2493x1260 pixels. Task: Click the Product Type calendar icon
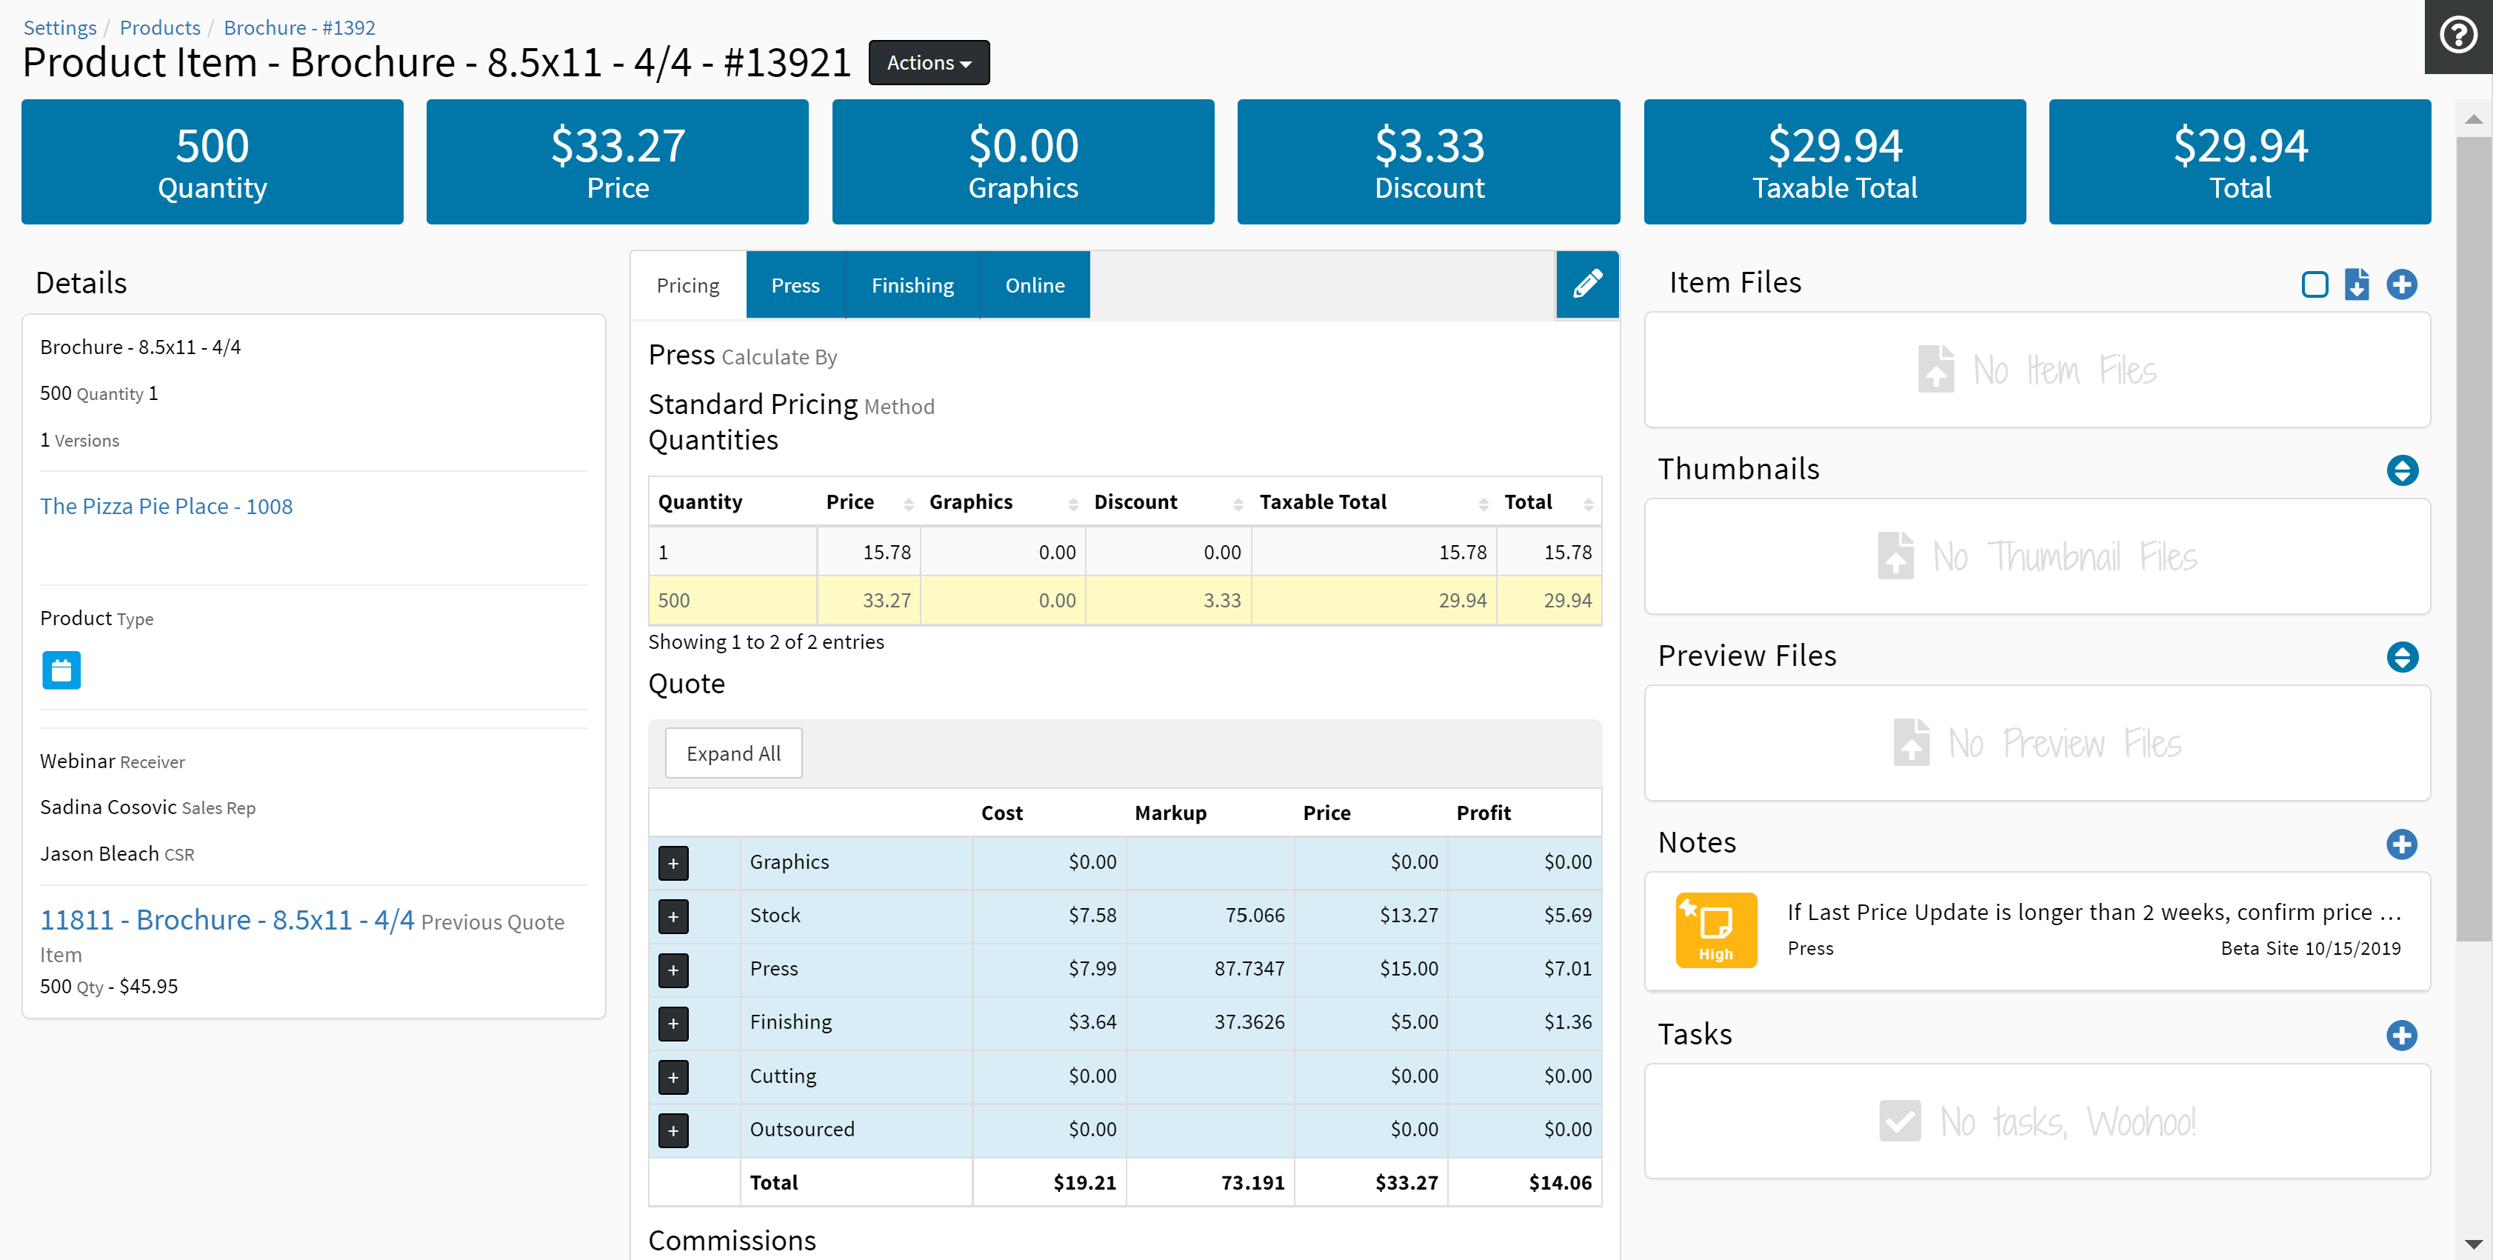[61, 670]
